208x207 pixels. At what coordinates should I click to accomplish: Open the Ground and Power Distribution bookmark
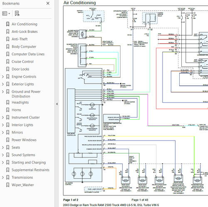(26, 94)
